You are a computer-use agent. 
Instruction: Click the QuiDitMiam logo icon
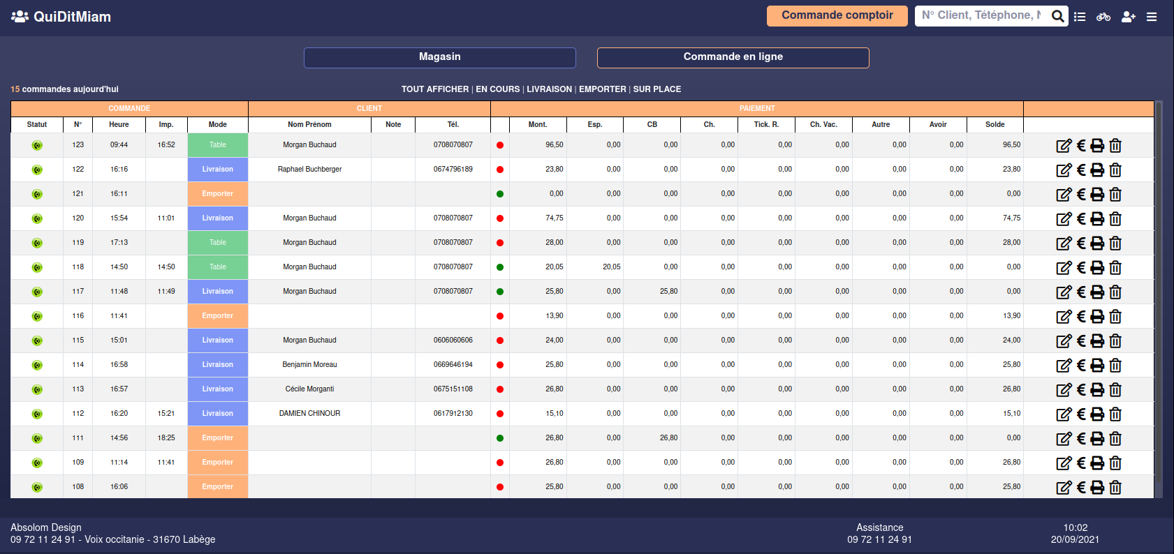click(20, 16)
